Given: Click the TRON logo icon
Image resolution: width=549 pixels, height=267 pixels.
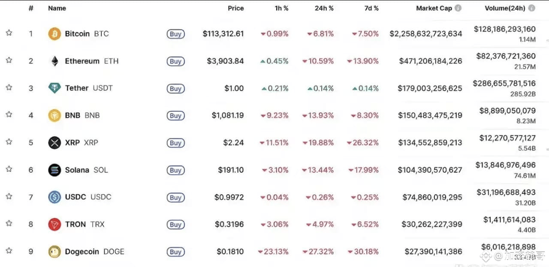Looking at the screenshot, I should pyautogui.click(x=54, y=224).
